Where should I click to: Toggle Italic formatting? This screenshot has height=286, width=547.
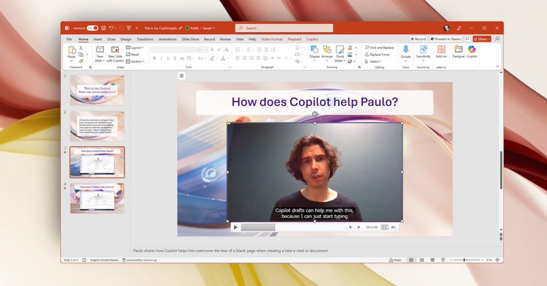click(x=161, y=59)
